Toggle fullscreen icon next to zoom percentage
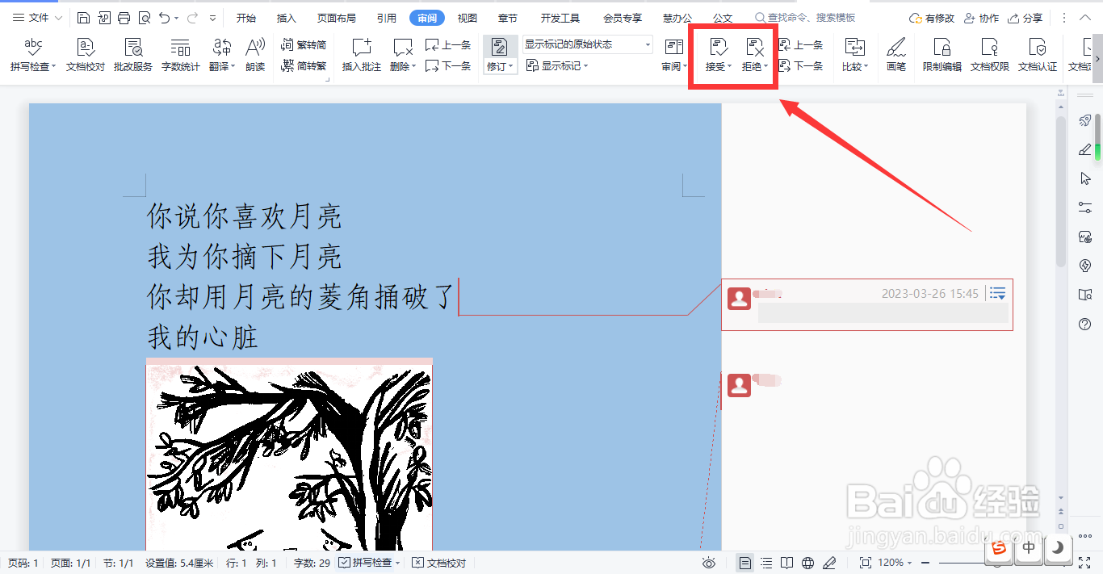Screen dimensions: 1103x574 pyautogui.click(x=866, y=563)
